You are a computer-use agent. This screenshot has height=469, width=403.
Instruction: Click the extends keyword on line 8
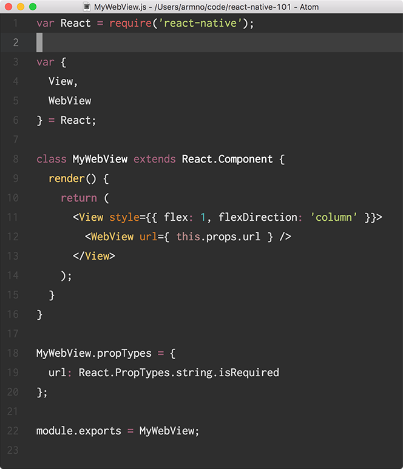(x=155, y=159)
